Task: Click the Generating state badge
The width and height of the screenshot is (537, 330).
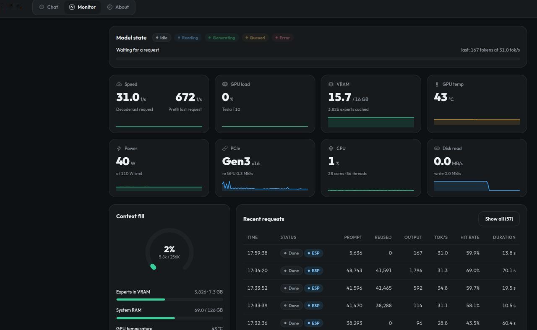Action: pos(222,38)
